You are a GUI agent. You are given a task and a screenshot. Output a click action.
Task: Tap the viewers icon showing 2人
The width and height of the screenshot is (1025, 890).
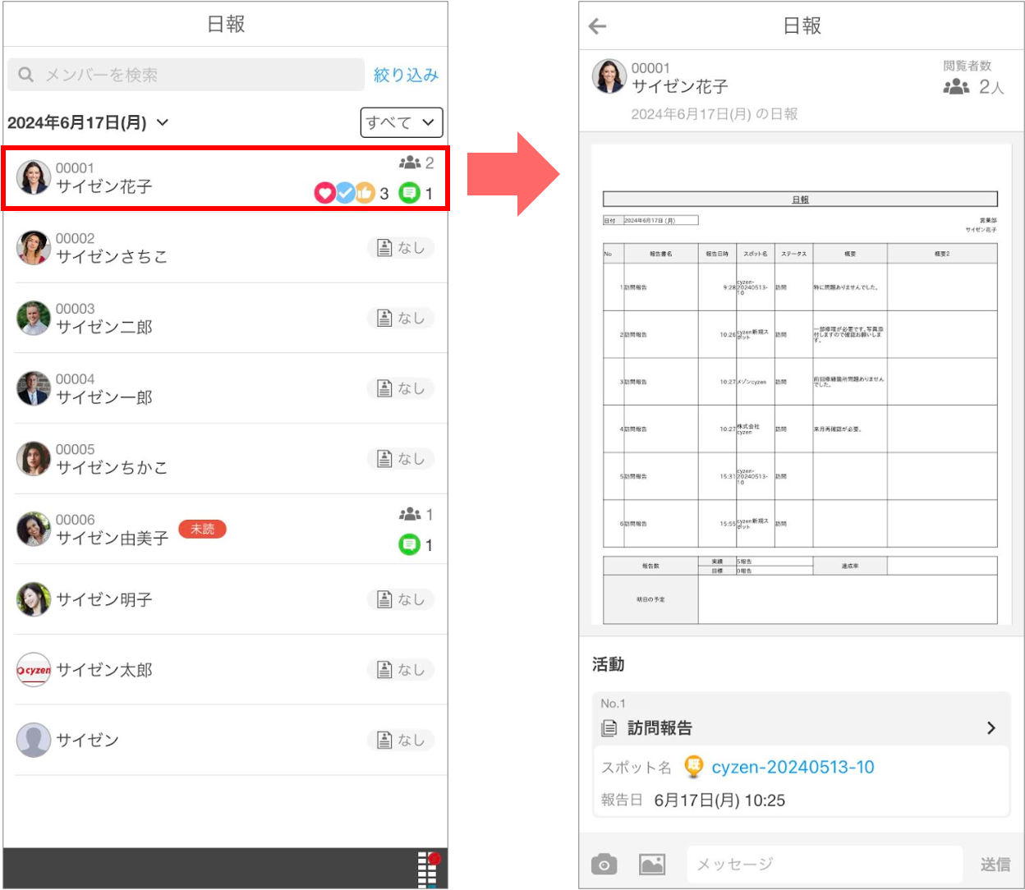click(956, 86)
